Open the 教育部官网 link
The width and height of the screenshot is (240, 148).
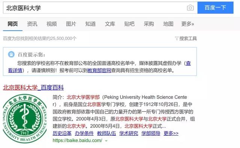click(99, 71)
